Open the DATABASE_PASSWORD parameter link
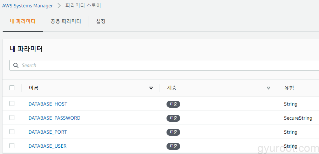Viewport: 319px width, 154px height. point(54,118)
